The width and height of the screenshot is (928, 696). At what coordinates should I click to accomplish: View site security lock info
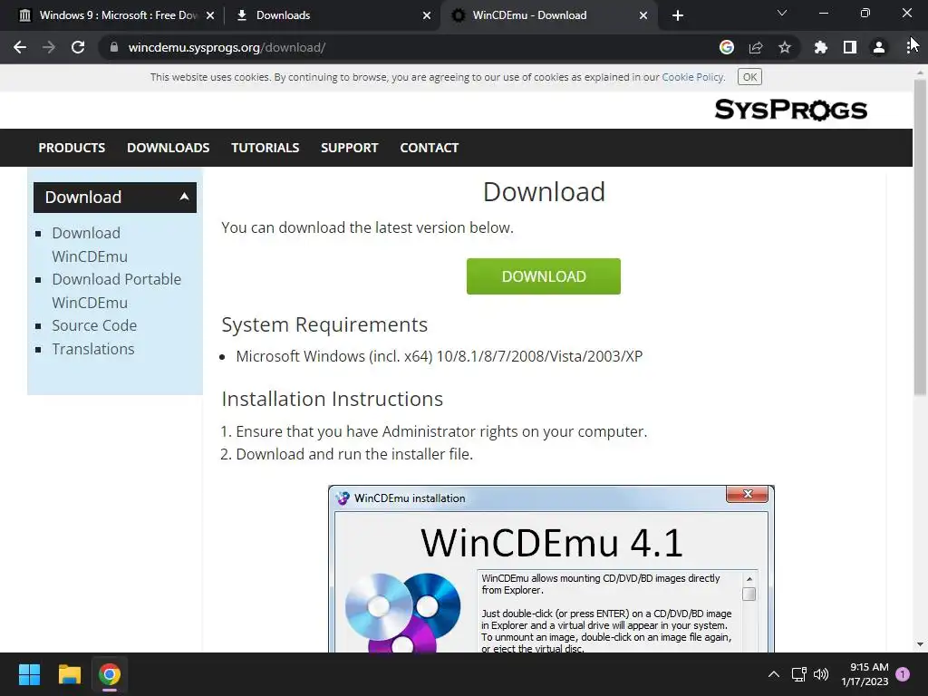point(114,47)
